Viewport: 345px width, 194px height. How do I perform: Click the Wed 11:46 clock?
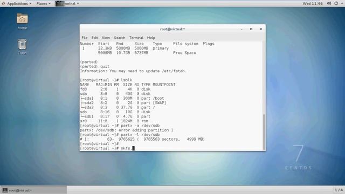pyautogui.click(x=313, y=4)
